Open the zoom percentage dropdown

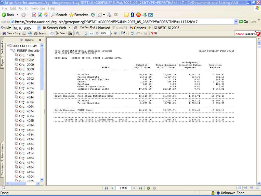111,33
